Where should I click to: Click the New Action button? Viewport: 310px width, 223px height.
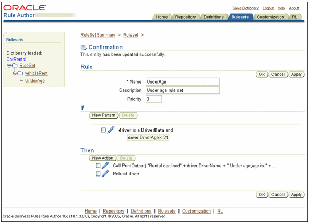[103, 158]
